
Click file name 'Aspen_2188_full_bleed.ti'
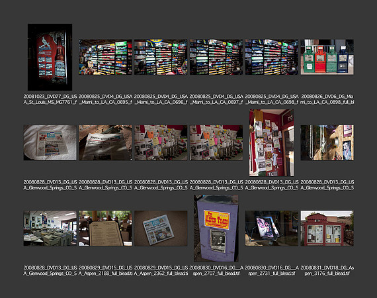106,271
